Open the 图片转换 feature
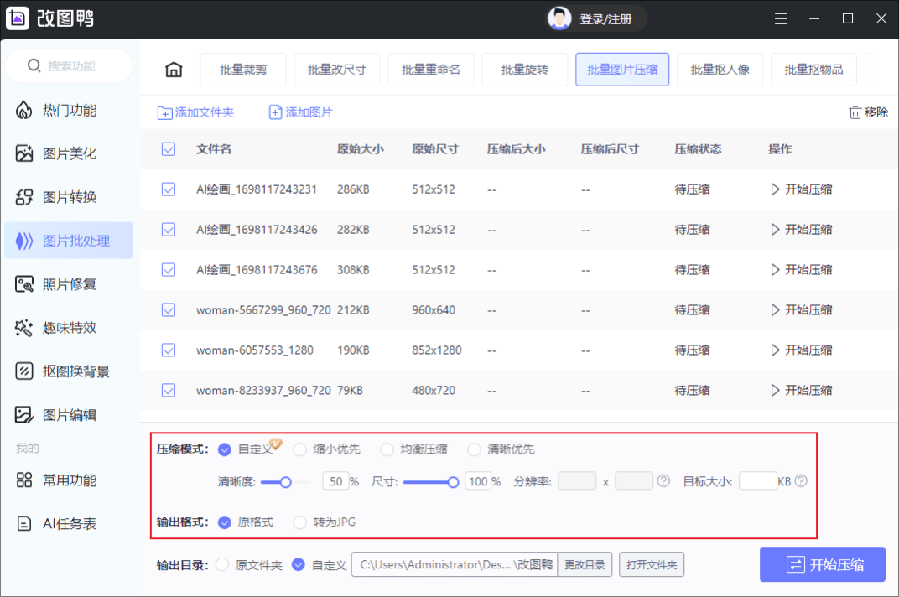The height and width of the screenshot is (597, 899). point(69,196)
